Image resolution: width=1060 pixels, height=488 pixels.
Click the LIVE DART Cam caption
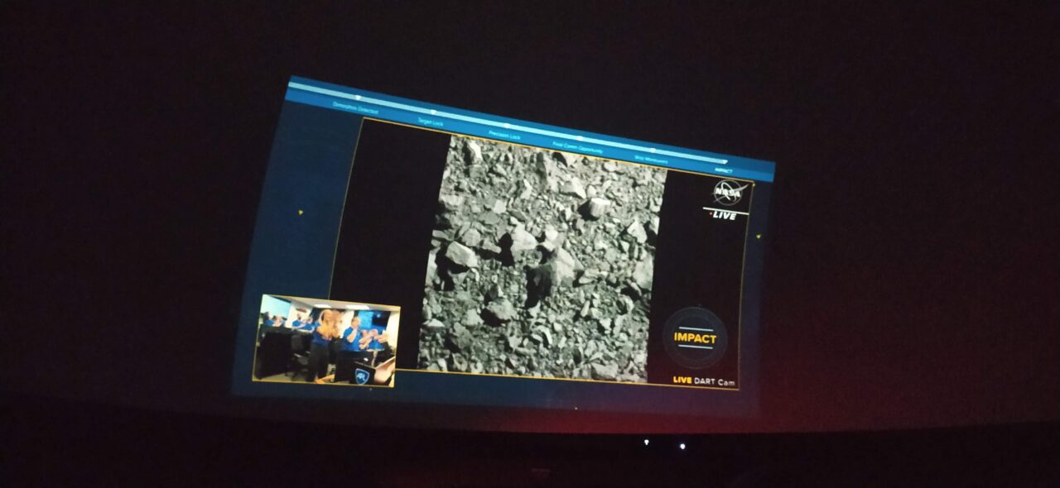pos(703,380)
